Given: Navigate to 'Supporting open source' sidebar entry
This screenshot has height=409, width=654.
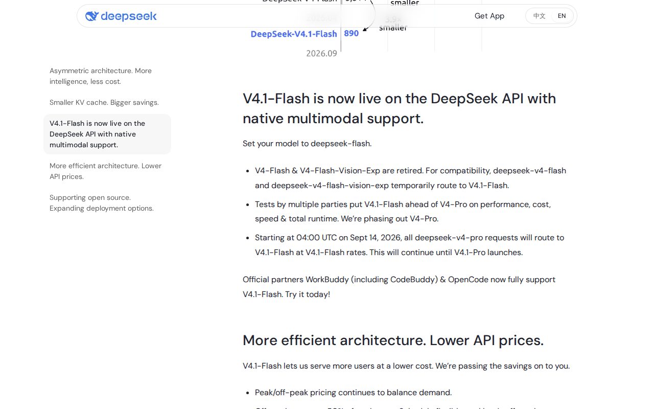Looking at the screenshot, I should pos(107,203).
